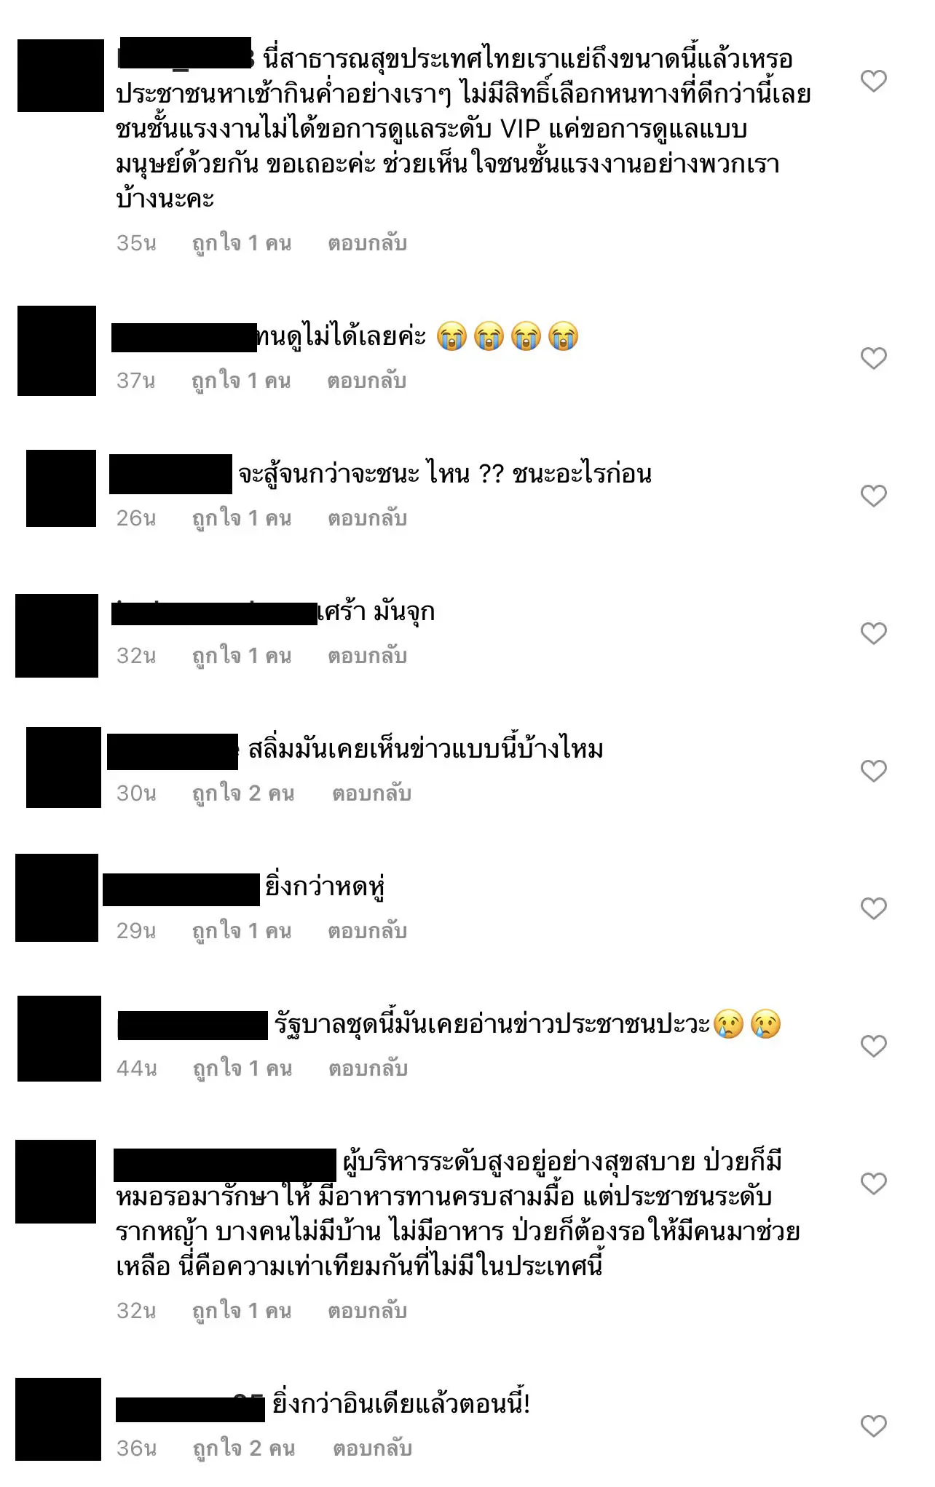The image size is (935, 1487).
Task: Like the comment about สาธารณสุขประเทศไทย
Action: tap(873, 81)
